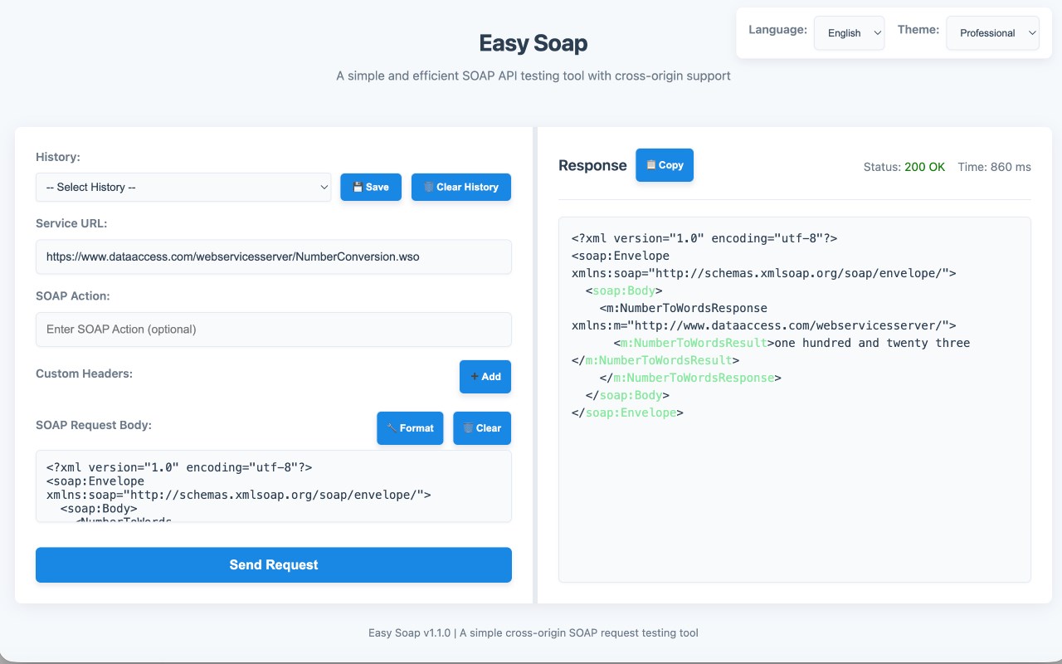This screenshot has width=1062, height=664.
Task: Click the plus icon to add header
Action: coord(475,377)
